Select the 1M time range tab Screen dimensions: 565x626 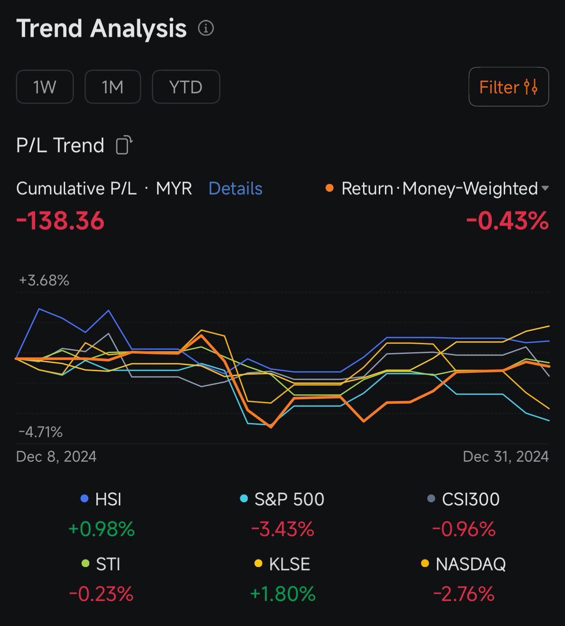click(112, 87)
